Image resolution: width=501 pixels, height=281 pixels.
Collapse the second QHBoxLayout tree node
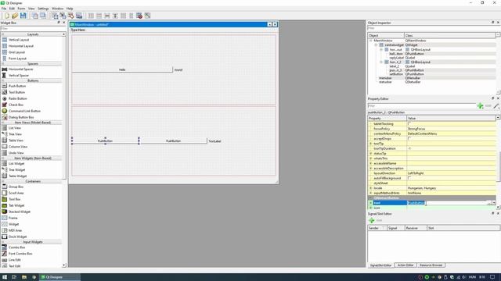(381, 62)
